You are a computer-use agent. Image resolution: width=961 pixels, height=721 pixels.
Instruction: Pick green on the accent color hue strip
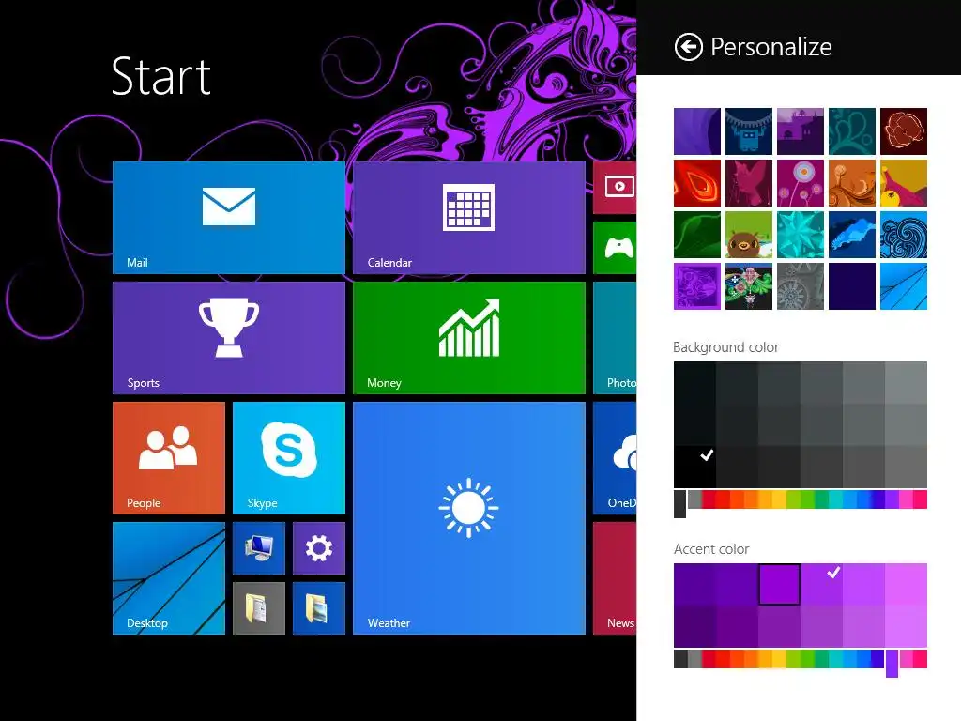click(x=807, y=659)
